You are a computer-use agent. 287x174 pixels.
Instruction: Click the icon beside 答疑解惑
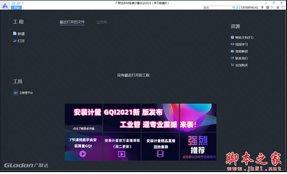[232, 51]
